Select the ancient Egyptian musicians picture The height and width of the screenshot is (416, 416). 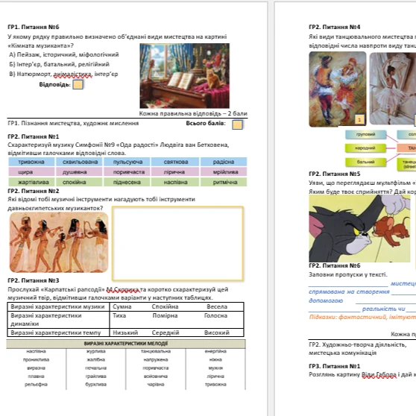[x=59, y=242]
